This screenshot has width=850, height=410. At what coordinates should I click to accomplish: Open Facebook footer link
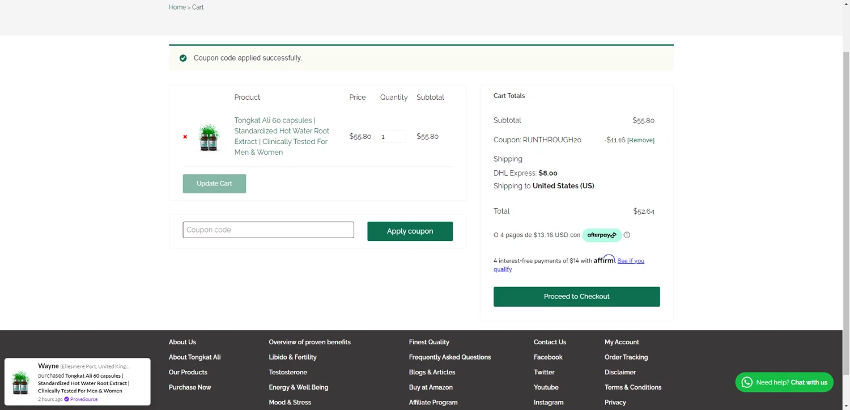(548, 357)
